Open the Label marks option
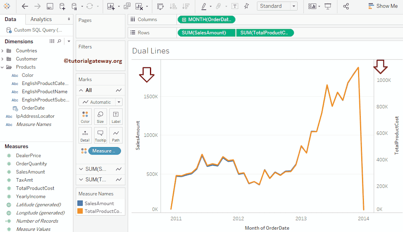403x232 pixels. click(x=116, y=116)
